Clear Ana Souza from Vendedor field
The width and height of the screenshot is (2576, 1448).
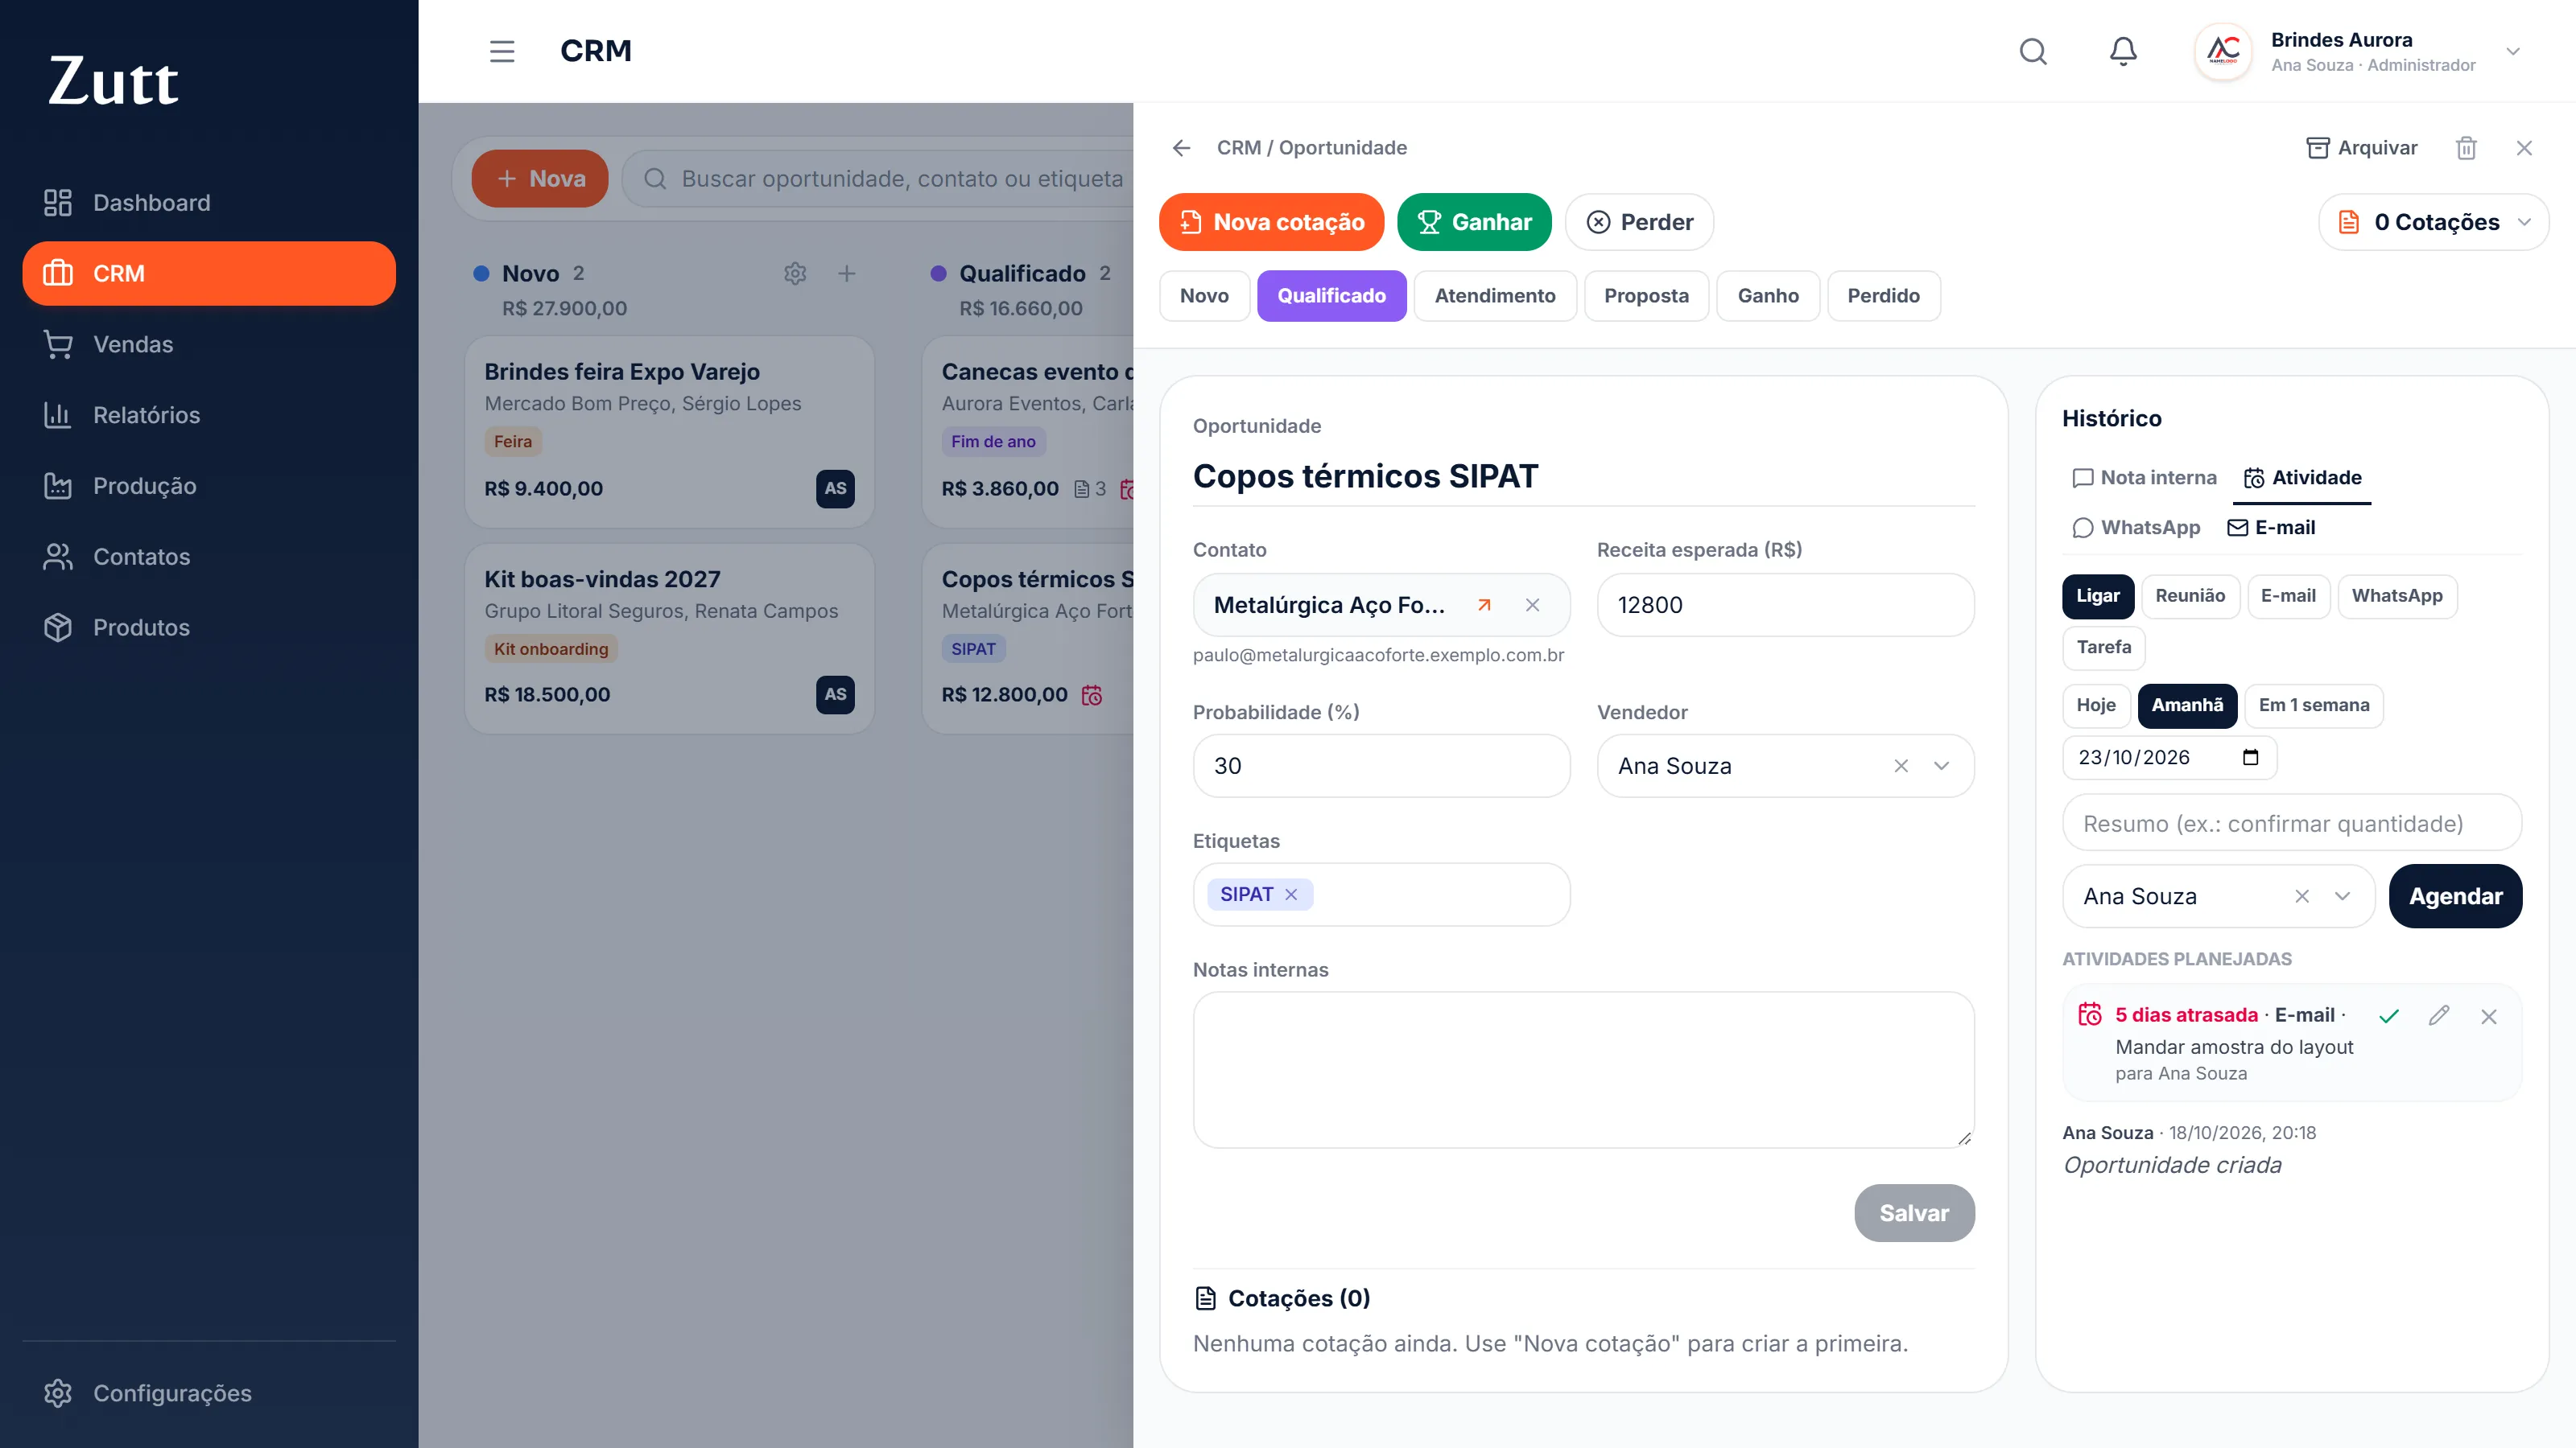pos(1901,767)
